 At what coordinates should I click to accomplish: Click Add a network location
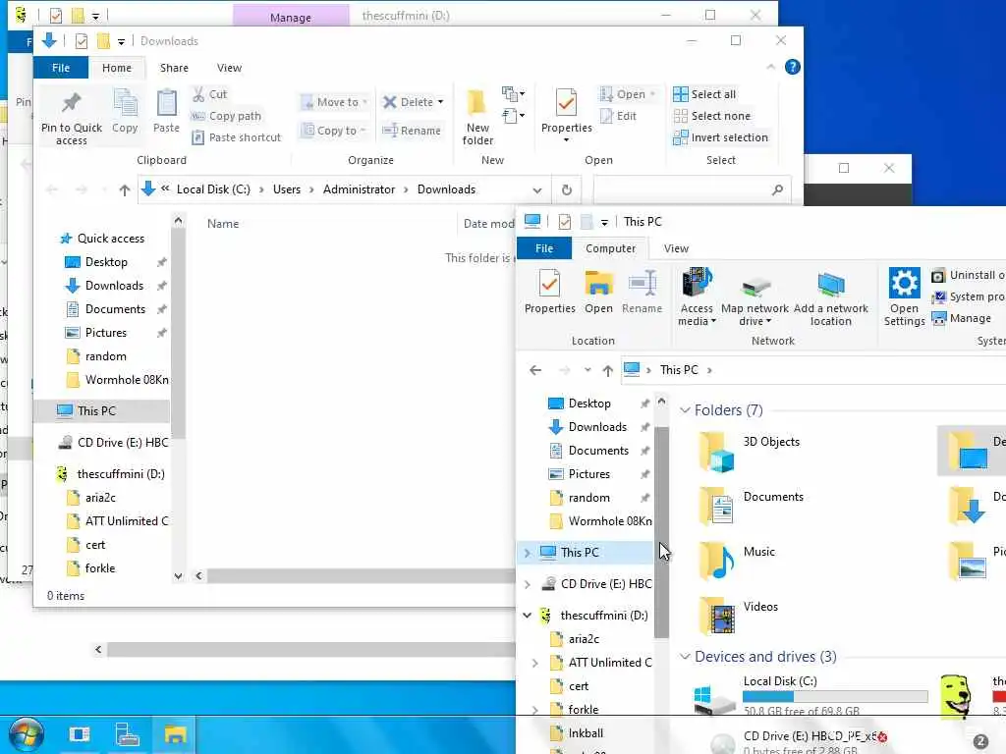831,298
